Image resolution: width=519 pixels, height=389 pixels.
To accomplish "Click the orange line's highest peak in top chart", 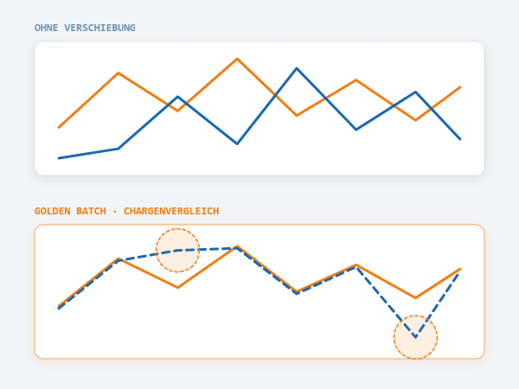I will click(237, 59).
